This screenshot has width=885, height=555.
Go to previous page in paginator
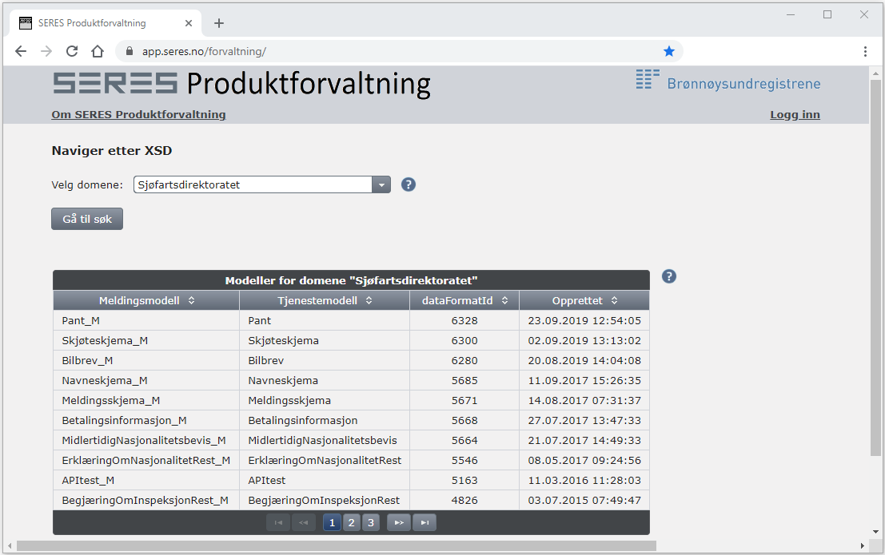304,523
